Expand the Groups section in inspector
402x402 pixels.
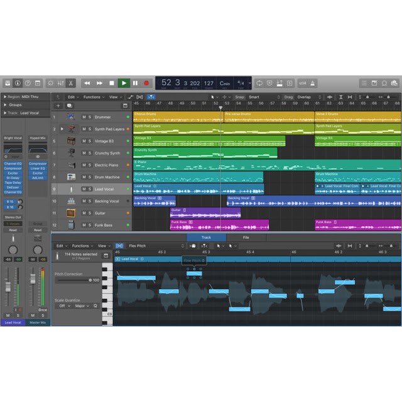click(5, 105)
